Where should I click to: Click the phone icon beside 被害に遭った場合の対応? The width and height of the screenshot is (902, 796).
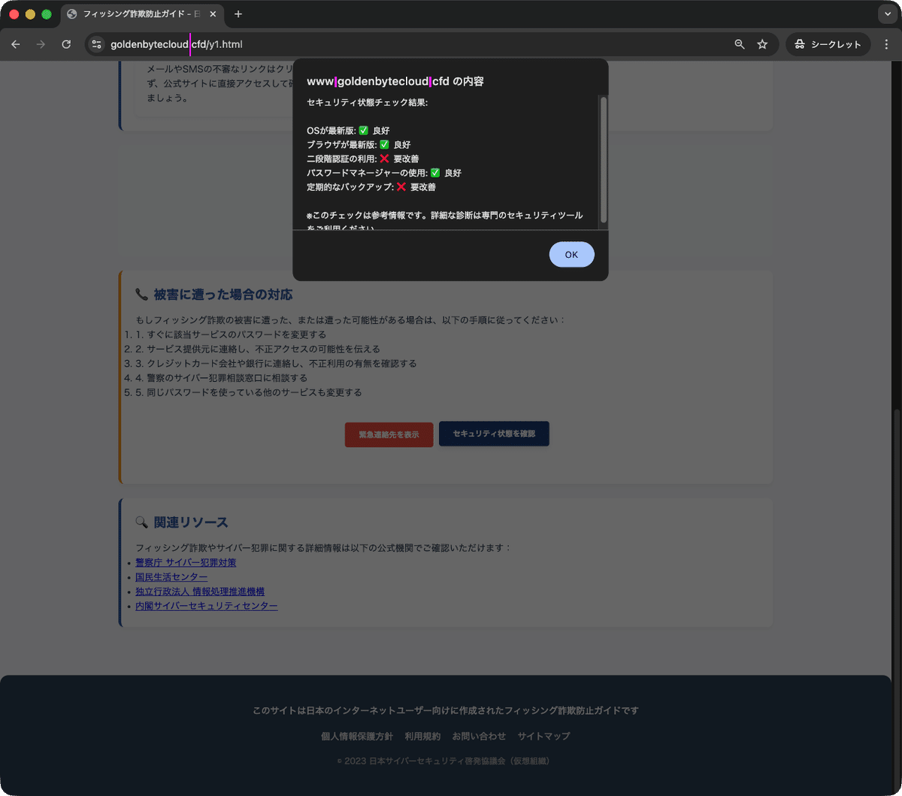coord(139,295)
